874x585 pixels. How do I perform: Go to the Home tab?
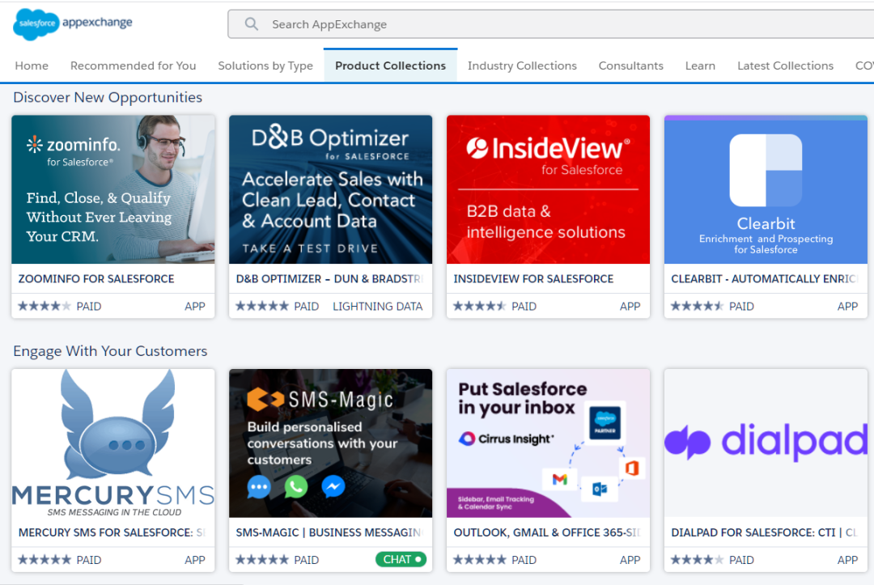32,66
